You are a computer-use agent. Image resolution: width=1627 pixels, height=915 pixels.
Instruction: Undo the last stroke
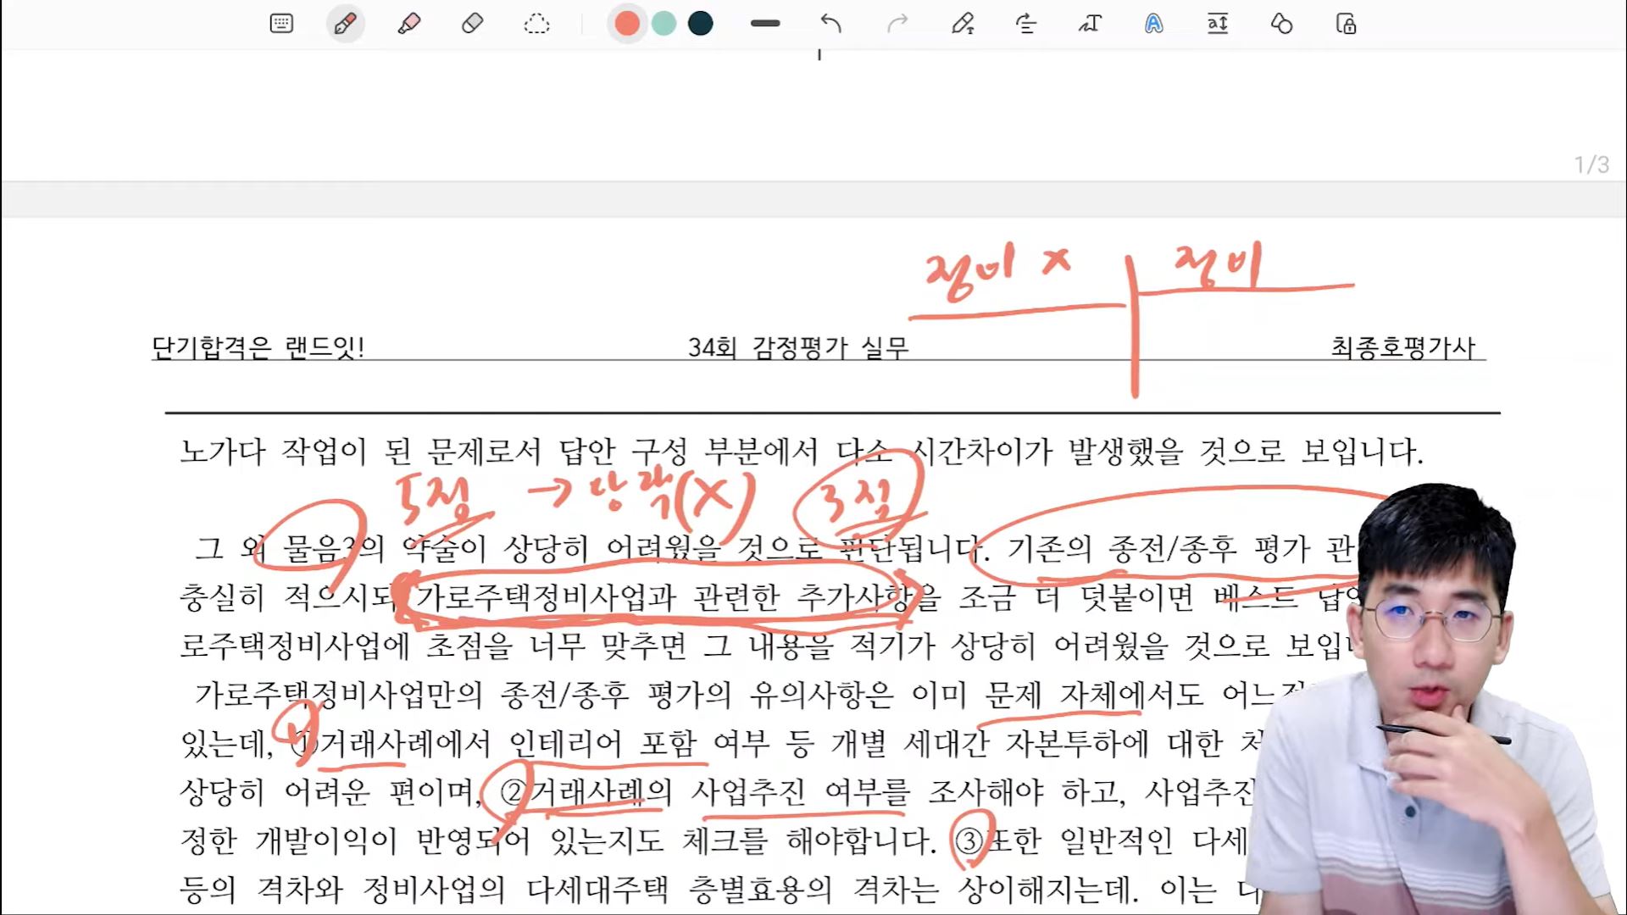pyautogui.click(x=830, y=24)
